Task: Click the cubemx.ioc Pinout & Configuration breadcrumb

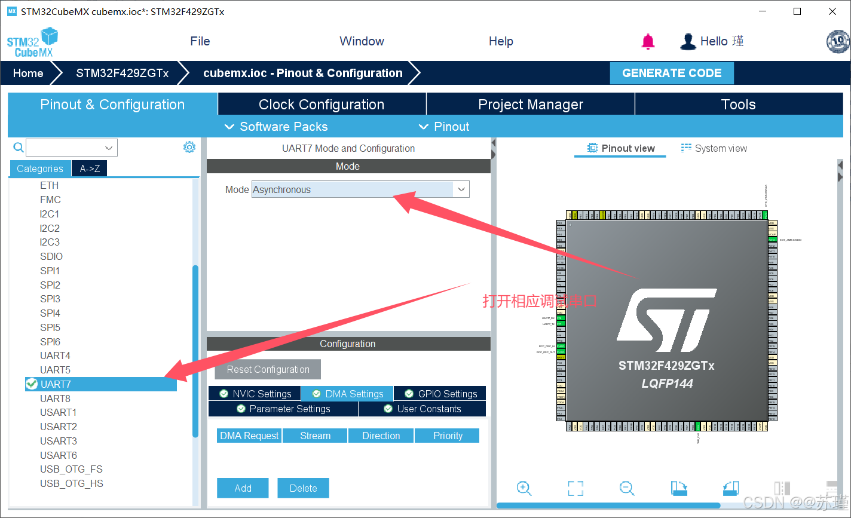Action: (x=302, y=73)
